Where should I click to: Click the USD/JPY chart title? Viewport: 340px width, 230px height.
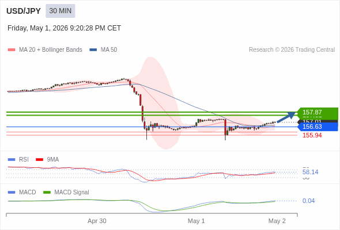24,11
